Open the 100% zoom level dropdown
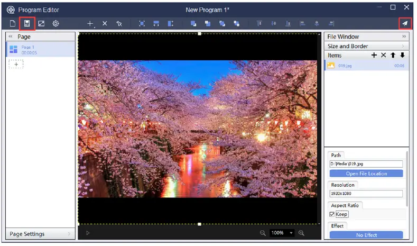 291,233
